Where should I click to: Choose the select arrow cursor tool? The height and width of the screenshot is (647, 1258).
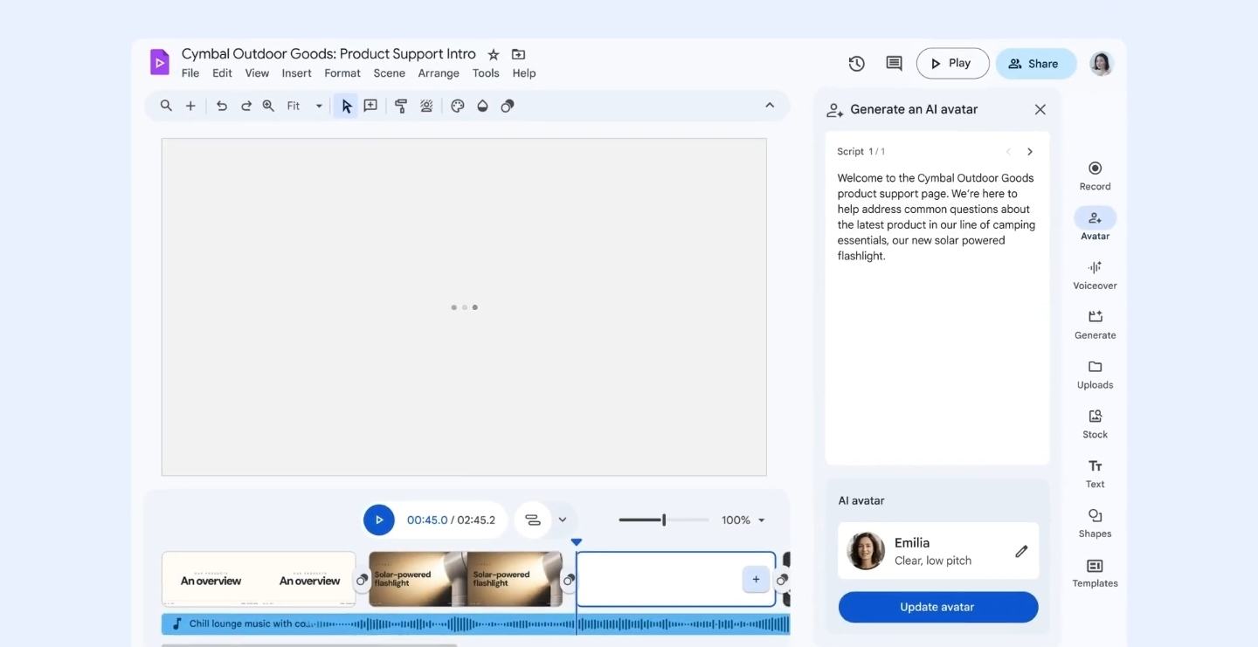(346, 106)
